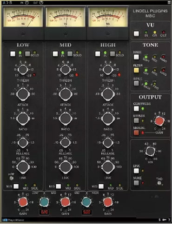The width and height of the screenshot is (172, 225).
Task: Click the red MID band GAIN knob
Action: 66,202
